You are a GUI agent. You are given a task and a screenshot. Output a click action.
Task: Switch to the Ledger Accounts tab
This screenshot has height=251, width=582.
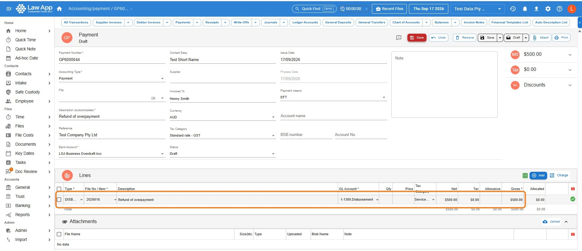coord(305,22)
